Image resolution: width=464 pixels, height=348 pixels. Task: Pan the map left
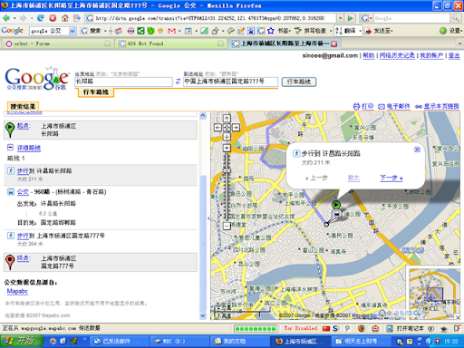(217, 127)
